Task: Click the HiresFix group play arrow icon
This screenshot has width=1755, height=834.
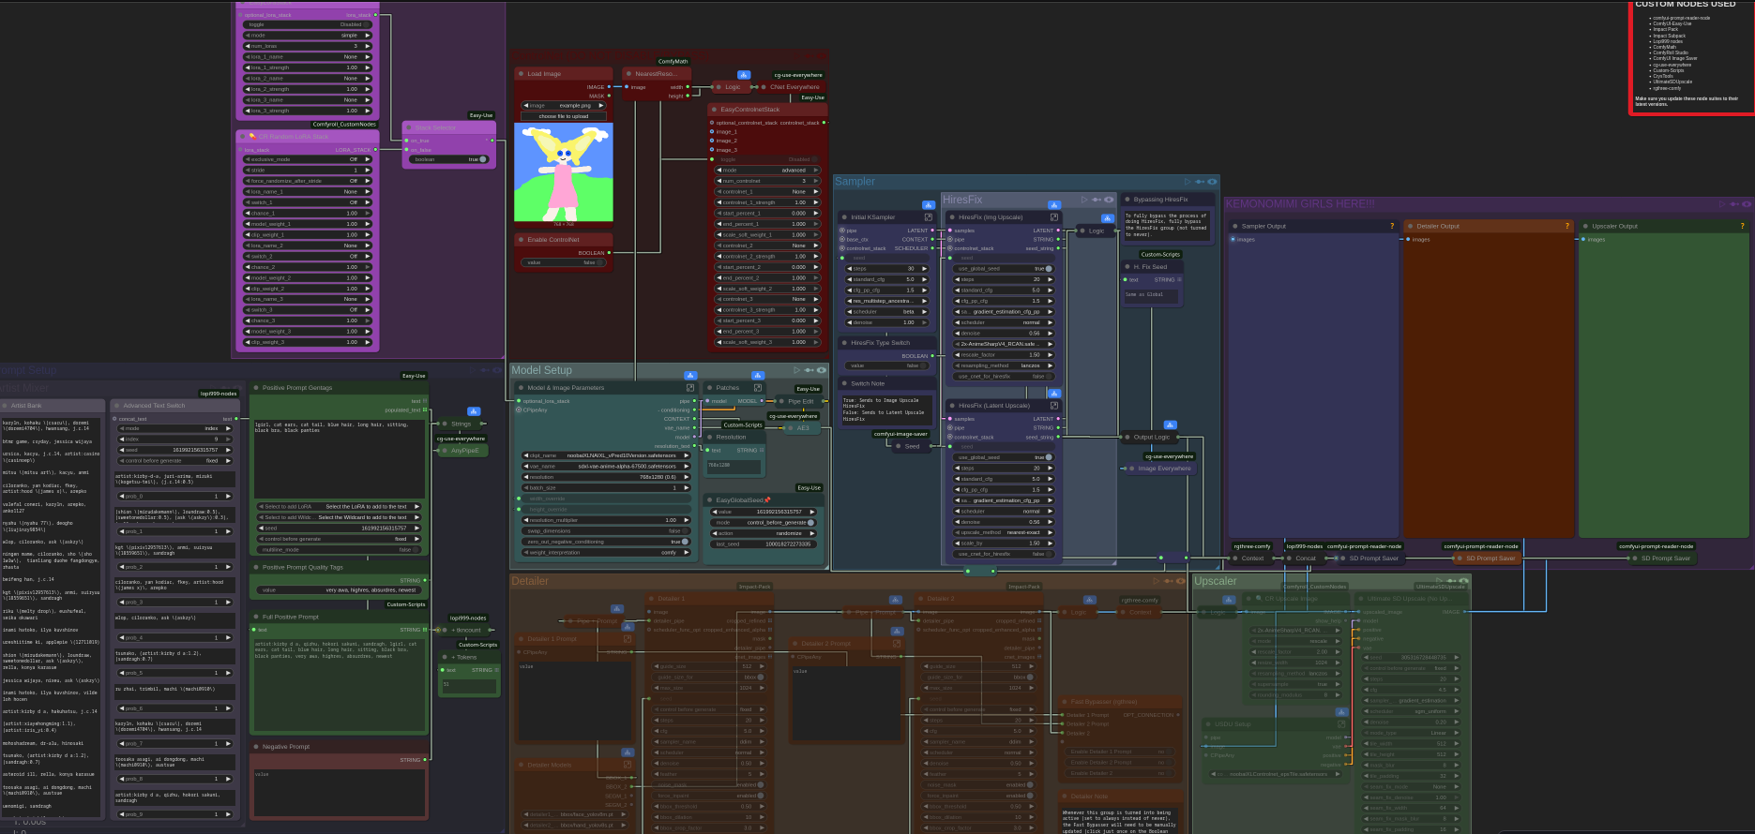Action: [1083, 200]
